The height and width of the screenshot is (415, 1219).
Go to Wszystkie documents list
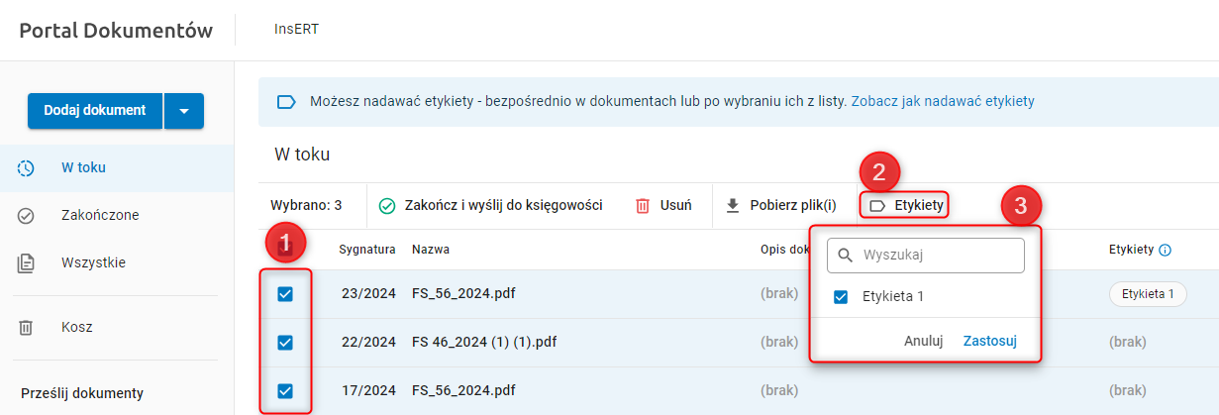point(93,263)
